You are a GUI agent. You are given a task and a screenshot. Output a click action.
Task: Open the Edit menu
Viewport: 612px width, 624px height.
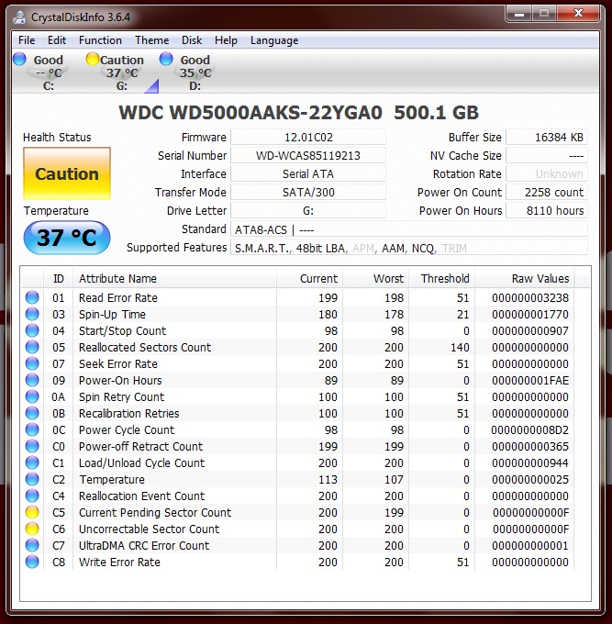(x=57, y=40)
